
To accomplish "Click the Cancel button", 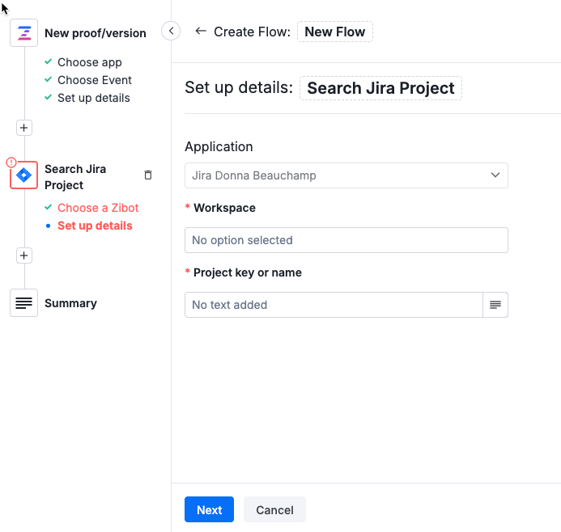I will click(x=274, y=509).
